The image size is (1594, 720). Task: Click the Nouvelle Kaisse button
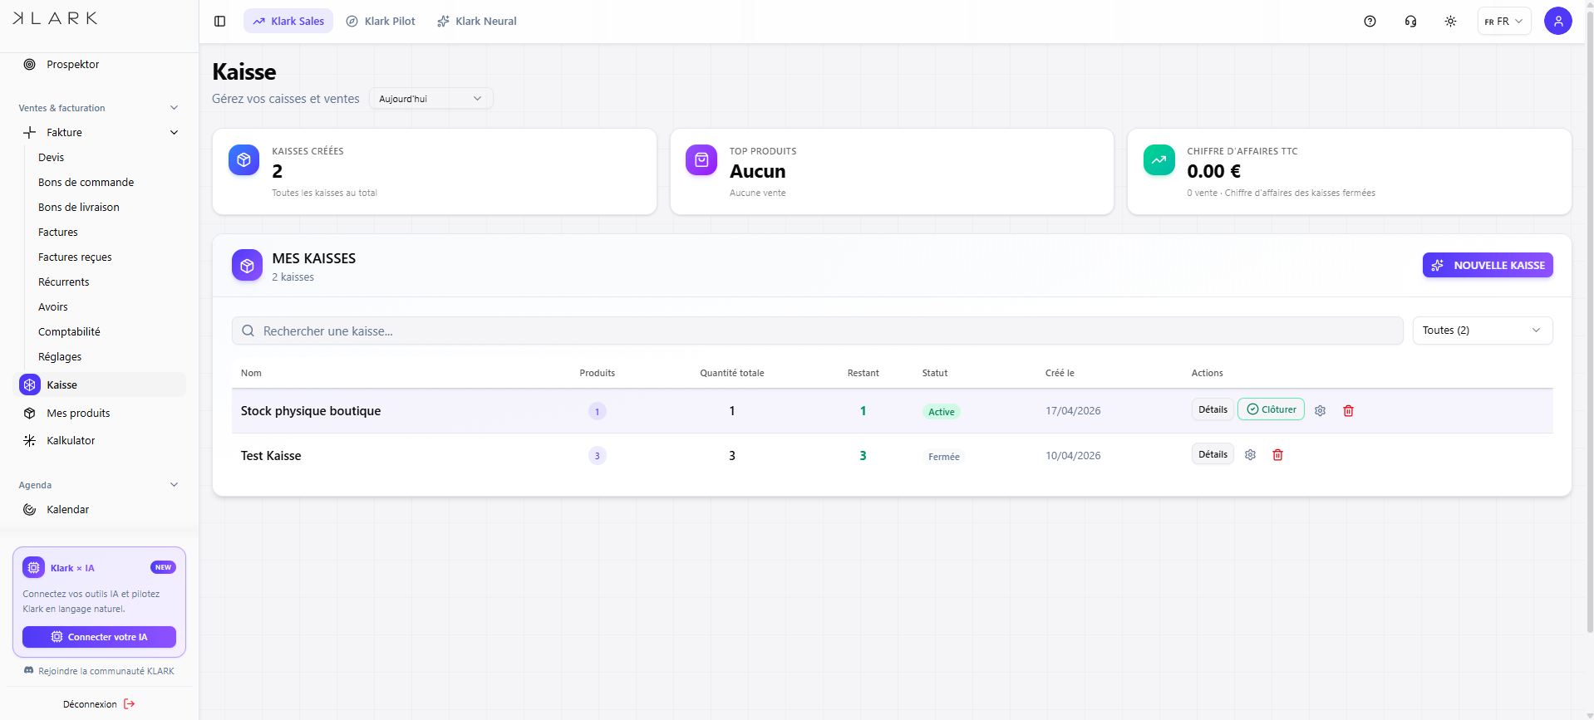pyautogui.click(x=1488, y=265)
